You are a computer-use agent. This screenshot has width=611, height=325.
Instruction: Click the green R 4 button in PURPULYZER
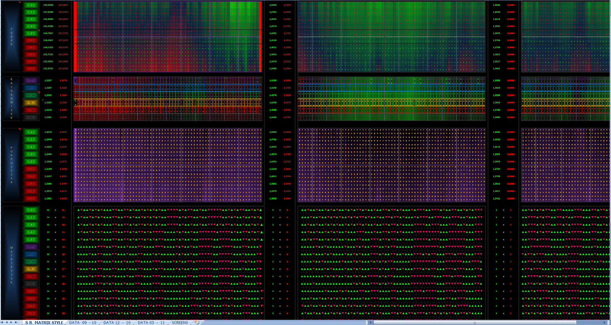(31, 140)
